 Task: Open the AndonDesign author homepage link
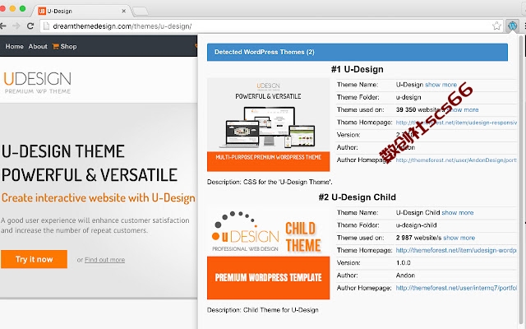456,160
